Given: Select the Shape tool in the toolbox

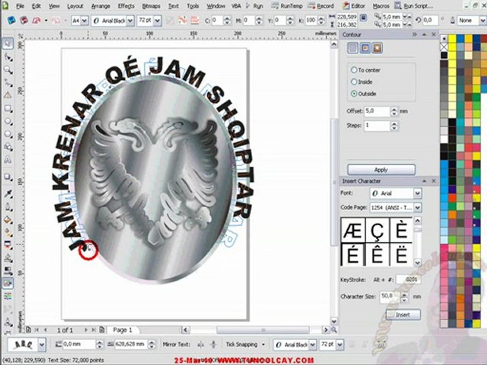Looking at the screenshot, I should (8, 57).
